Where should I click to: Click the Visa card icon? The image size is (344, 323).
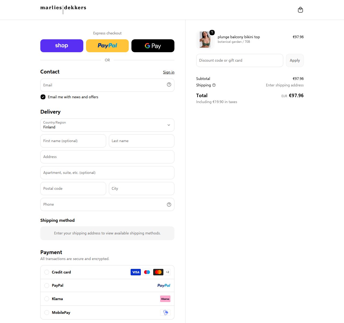pos(136,272)
